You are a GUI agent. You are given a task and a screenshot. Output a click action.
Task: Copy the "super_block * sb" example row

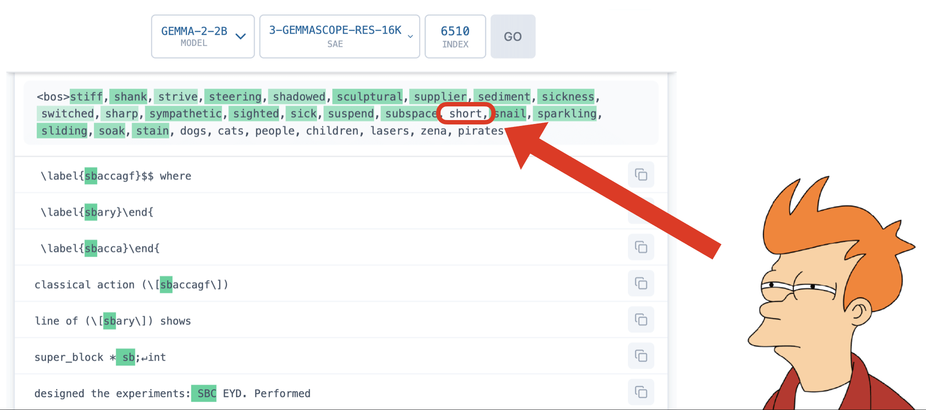[x=641, y=356]
